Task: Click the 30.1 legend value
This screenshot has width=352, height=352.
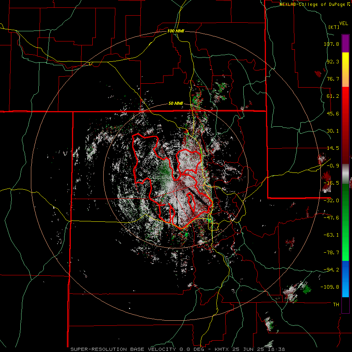Action: pos(333,131)
